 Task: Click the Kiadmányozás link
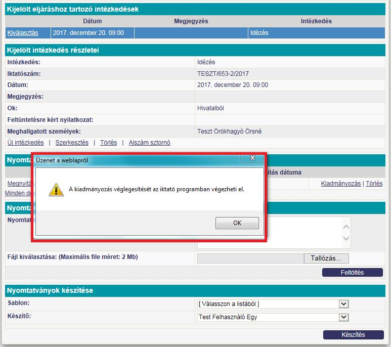coord(340,184)
